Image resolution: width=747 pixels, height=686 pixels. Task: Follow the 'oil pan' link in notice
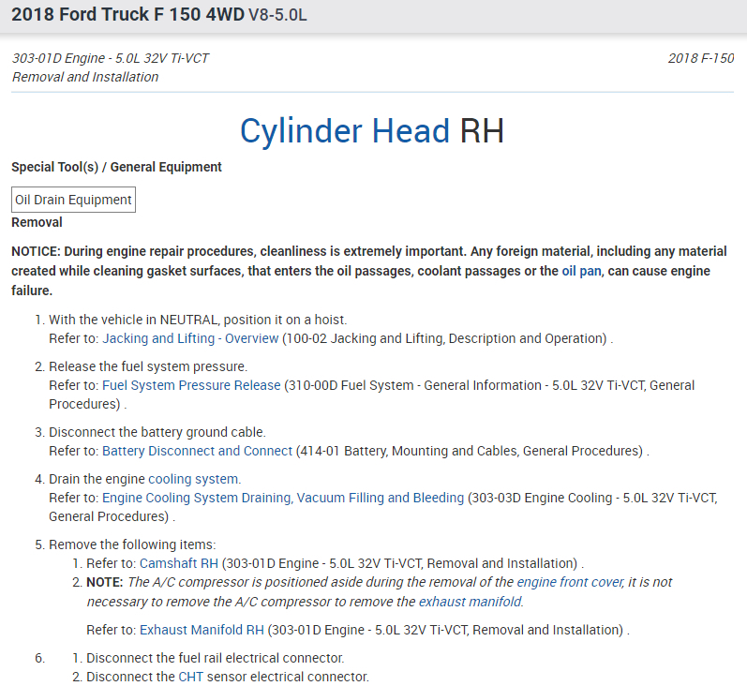(581, 271)
